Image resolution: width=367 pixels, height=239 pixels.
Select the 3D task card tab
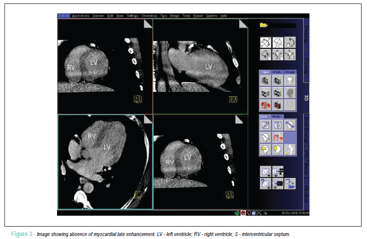coord(306,98)
